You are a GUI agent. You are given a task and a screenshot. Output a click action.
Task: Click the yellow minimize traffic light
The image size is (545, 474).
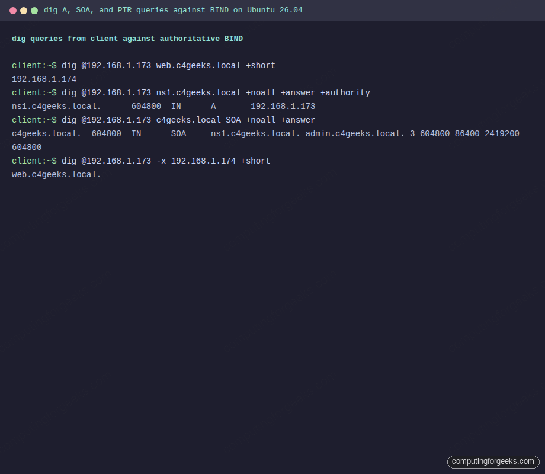(23, 10)
